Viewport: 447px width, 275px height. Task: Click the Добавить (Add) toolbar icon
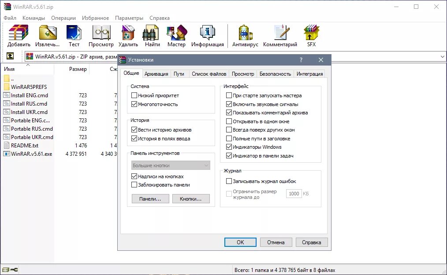pos(19,32)
